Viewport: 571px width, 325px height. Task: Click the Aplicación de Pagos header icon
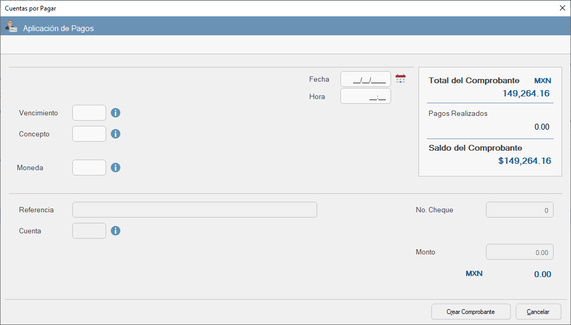11,27
